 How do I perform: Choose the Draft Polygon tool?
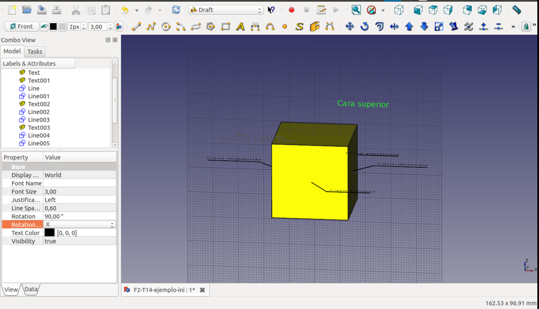coord(211,27)
